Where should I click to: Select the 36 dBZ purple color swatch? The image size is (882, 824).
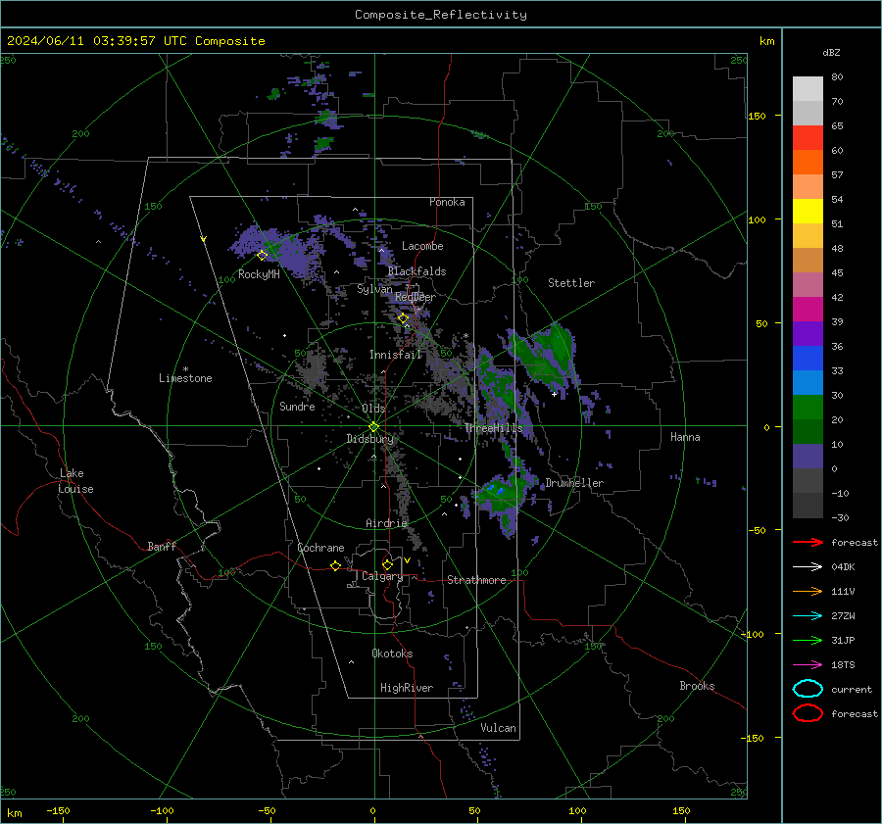(x=808, y=333)
